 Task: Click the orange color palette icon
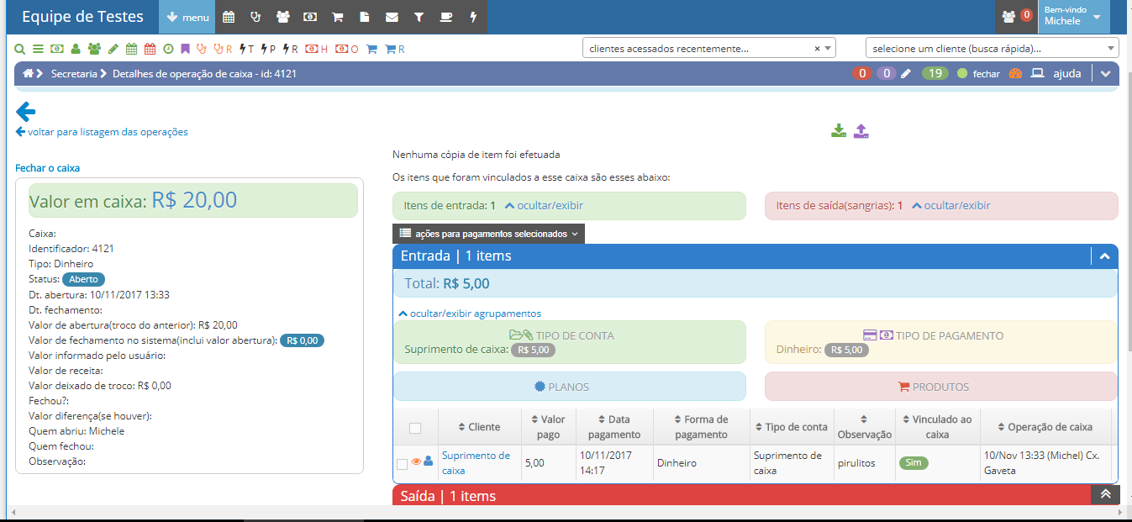point(1014,73)
